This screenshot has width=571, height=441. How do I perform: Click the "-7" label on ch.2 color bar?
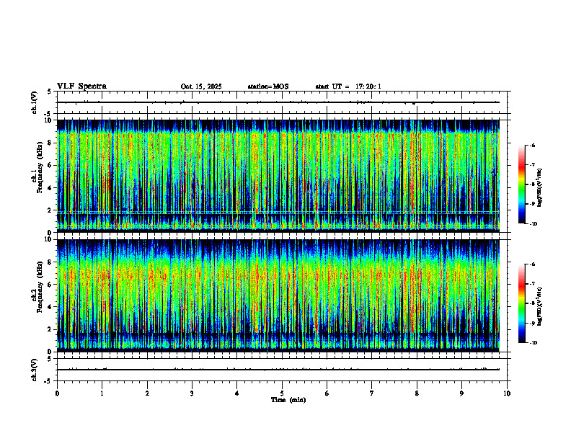coord(532,284)
